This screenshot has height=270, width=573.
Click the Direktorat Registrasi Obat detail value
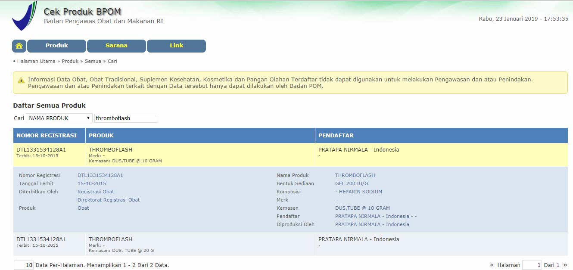(109, 200)
